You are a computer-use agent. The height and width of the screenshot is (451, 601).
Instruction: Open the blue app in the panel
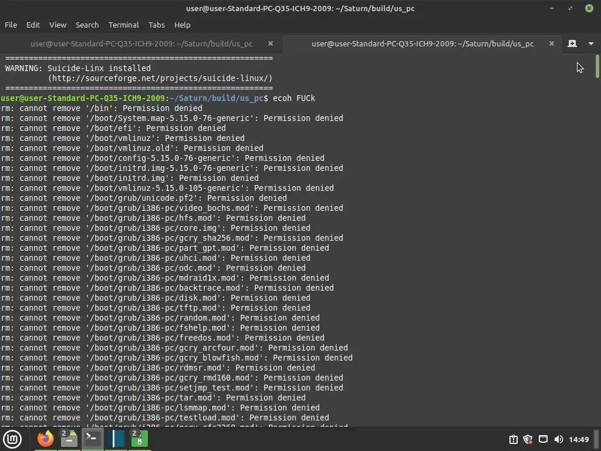[x=116, y=439]
